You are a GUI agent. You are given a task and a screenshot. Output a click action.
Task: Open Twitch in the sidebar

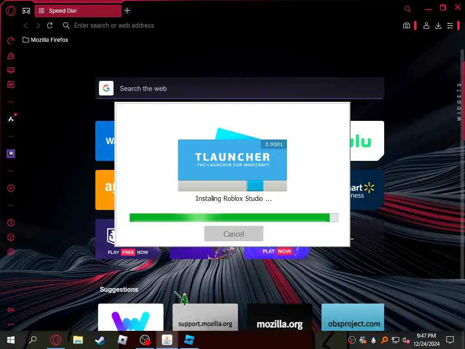pos(11,154)
